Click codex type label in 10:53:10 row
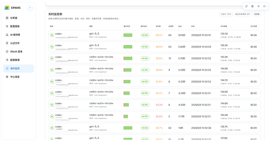Viewport: 270px width, 143px height. (58, 34)
